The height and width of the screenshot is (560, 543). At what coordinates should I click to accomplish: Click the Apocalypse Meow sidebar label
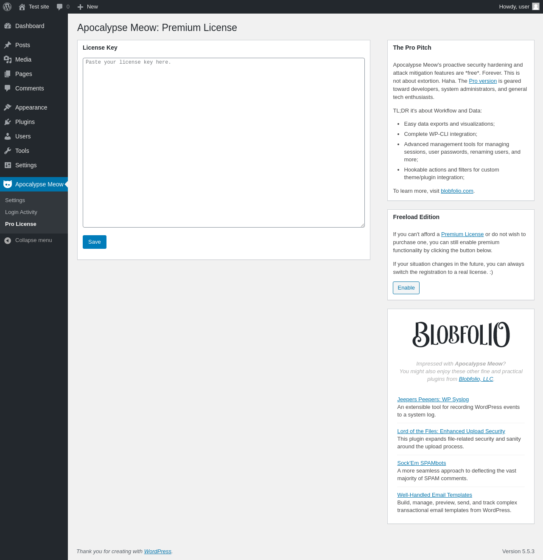pyautogui.click(x=39, y=184)
